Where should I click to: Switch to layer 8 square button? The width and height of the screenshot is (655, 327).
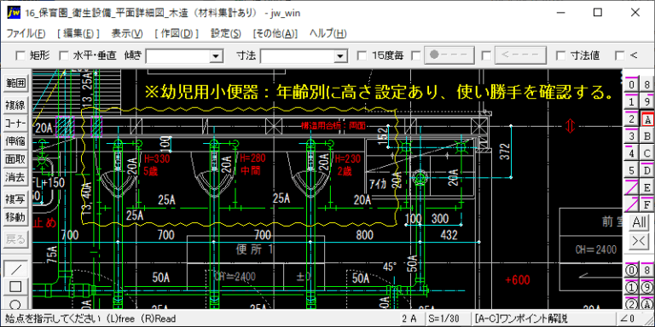[647, 84]
